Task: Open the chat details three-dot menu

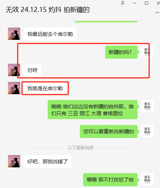Action: pos(157,12)
